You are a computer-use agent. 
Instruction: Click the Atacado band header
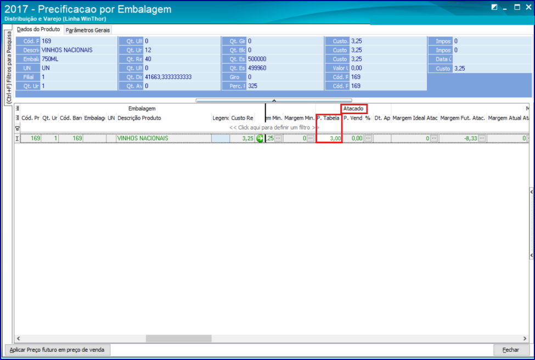point(353,109)
